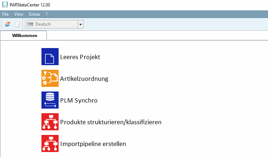Click the Deutsch language combo box field
Image resolution: width=268 pixels, height=157 pixels.
pyautogui.click(x=52, y=24)
